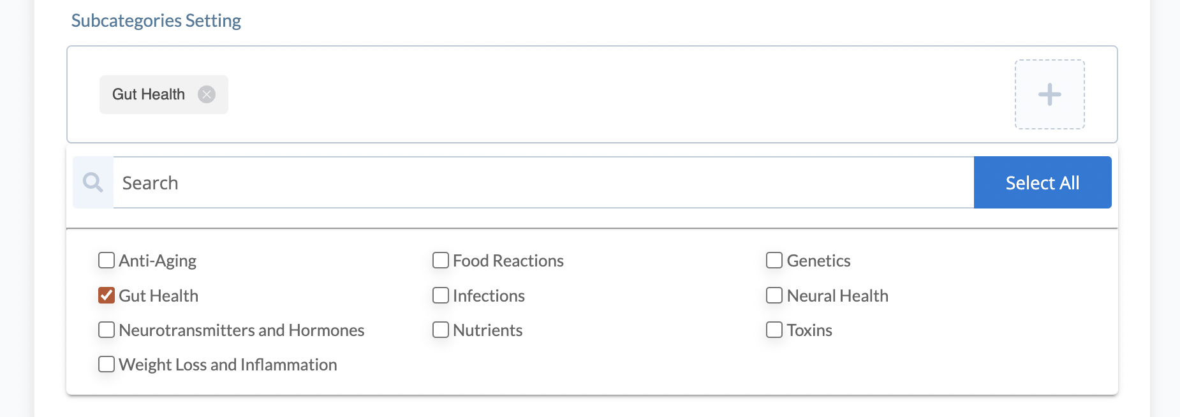Select the Food Reactions checkbox
The image size is (1180, 417).
[x=441, y=260]
